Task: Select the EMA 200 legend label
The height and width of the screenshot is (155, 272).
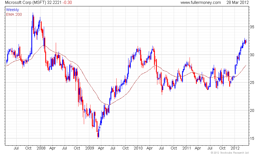Action: 14,14
